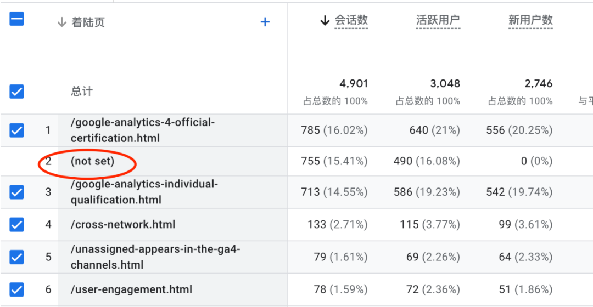Screen dimensions: 593x307
Task: Click sort arrow beside 着陆页 header
Action: pyautogui.click(x=62, y=22)
